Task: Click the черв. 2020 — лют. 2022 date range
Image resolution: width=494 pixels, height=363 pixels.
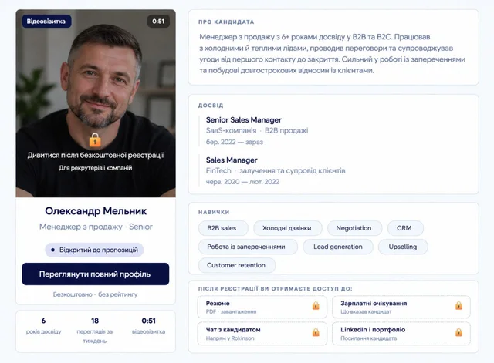Action: [242, 182]
